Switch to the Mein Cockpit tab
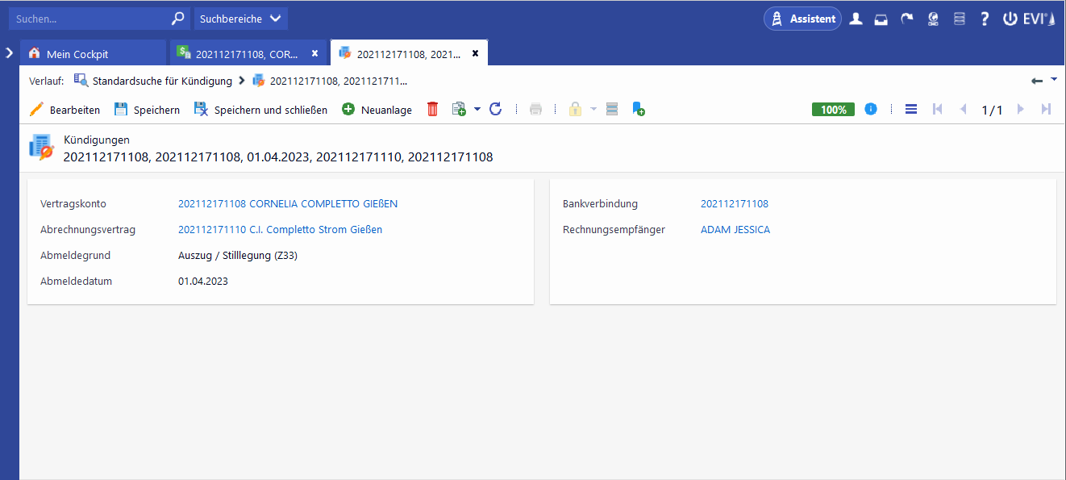This screenshot has width=1066, height=480. point(77,54)
